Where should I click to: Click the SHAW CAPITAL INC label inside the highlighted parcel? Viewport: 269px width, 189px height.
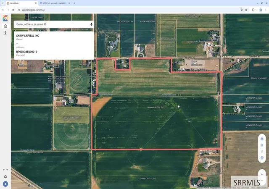(x=156, y=108)
